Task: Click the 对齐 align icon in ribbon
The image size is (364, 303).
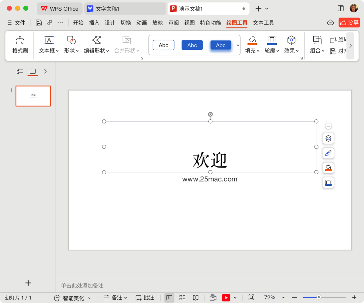Action: pyautogui.click(x=333, y=51)
